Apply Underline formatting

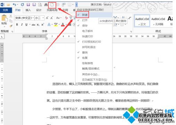tap(26, 25)
